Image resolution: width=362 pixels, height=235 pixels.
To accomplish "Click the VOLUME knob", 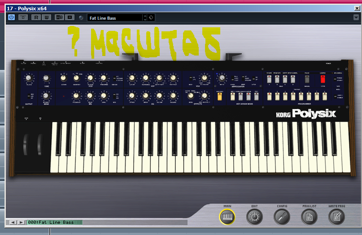I will (29, 78).
